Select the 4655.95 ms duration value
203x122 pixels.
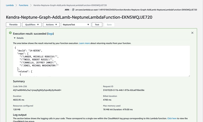(x=19, y=100)
